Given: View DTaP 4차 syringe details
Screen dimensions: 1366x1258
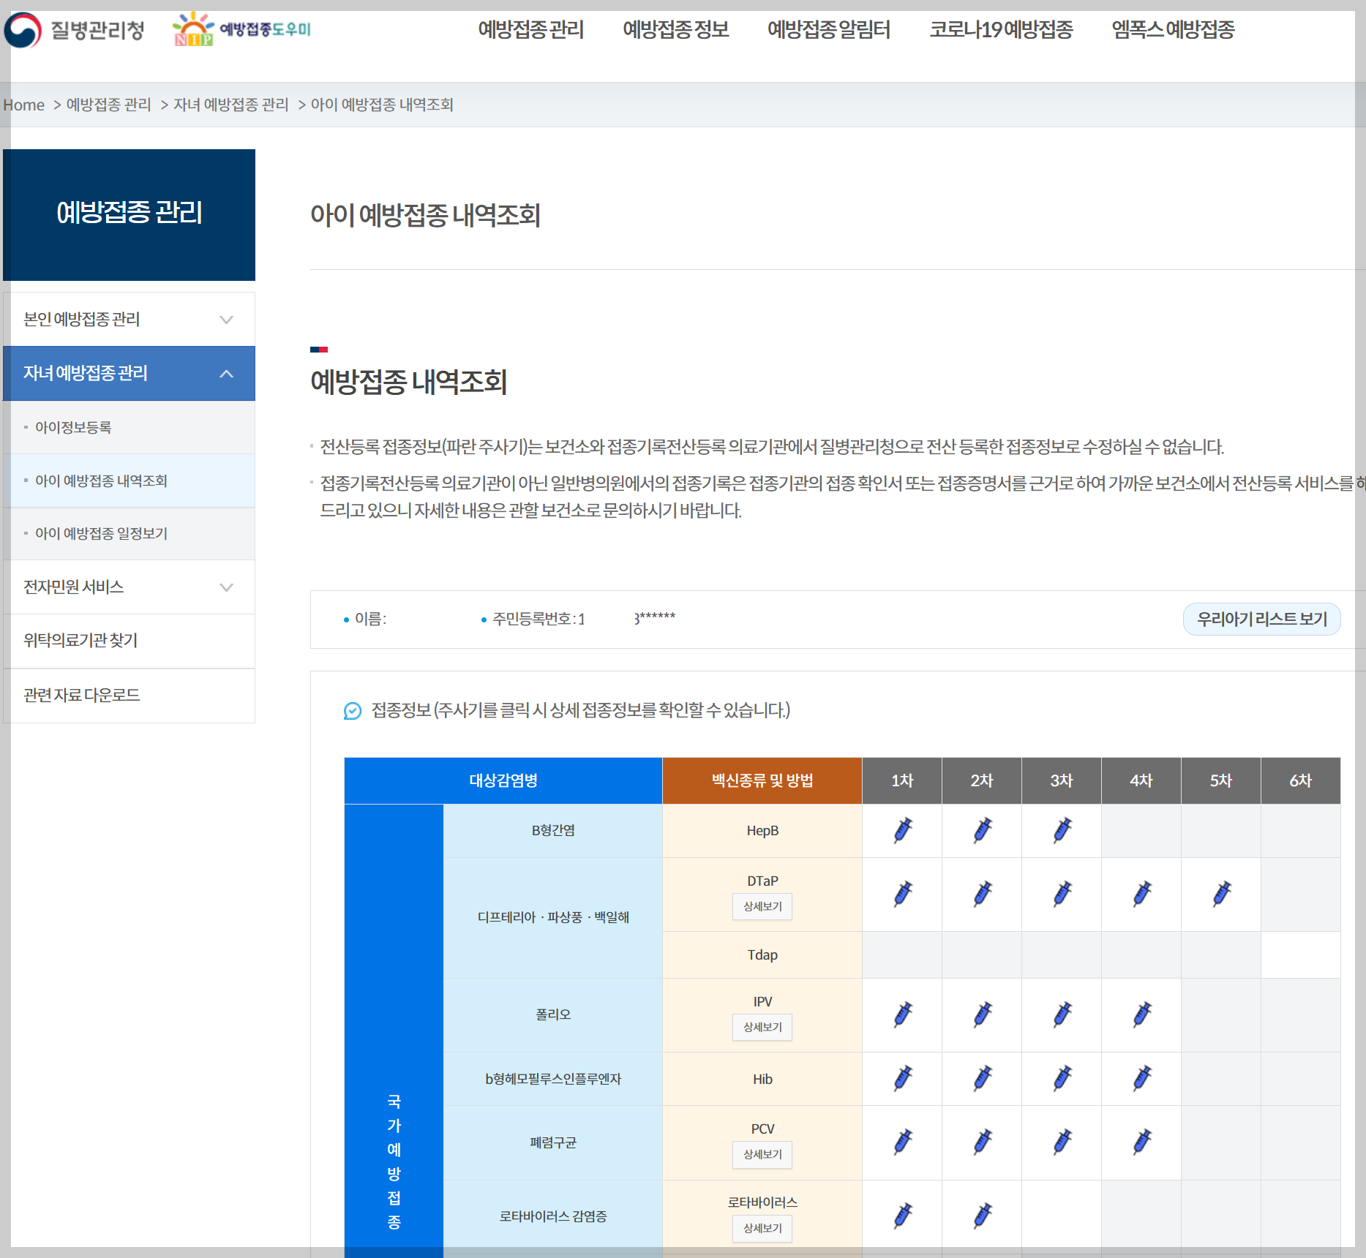Looking at the screenshot, I should coord(1142,894).
